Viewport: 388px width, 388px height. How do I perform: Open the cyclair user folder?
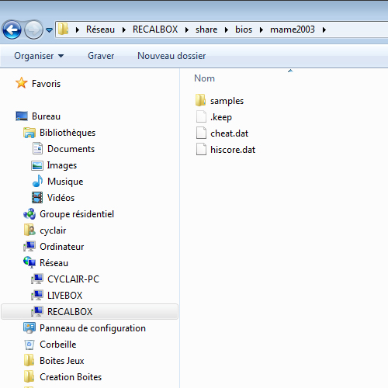(x=53, y=230)
